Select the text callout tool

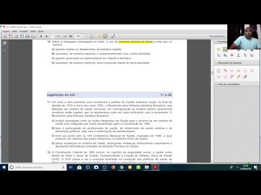(x=225, y=70)
